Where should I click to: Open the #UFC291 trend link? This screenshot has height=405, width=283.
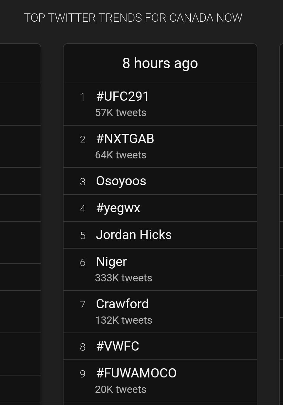123,96
